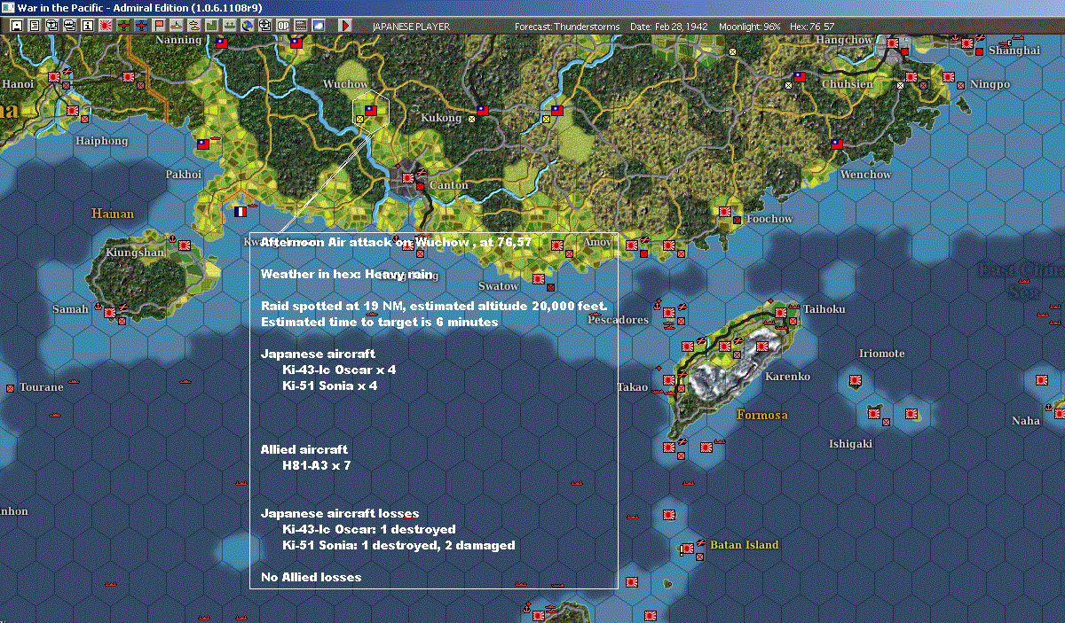1065x623 pixels.
Task: Click the 'Tourane' map label
Action: tap(42, 387)
